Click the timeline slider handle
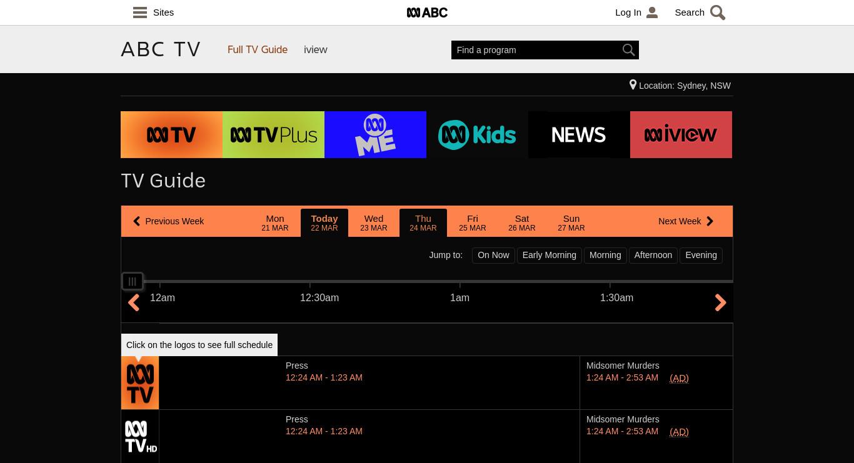 (133, 281)
